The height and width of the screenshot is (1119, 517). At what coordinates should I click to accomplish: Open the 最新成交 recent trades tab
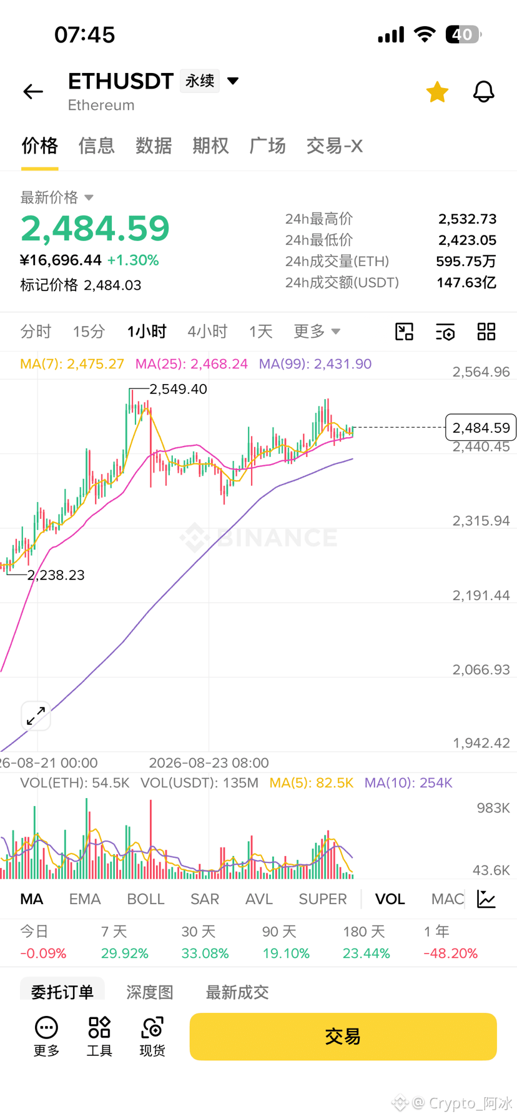(237, 992)
